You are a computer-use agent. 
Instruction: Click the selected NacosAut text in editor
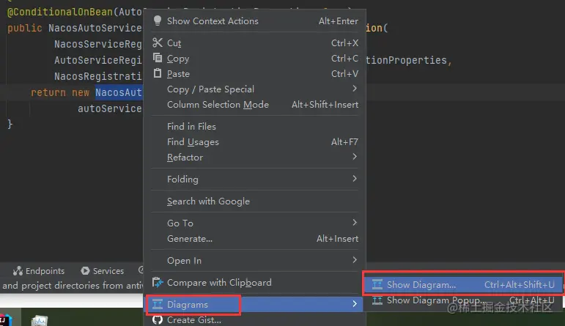[119, 92]
